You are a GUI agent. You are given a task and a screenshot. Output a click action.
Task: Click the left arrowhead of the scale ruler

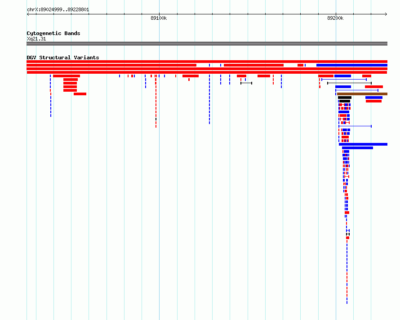(x=28, y=14)
